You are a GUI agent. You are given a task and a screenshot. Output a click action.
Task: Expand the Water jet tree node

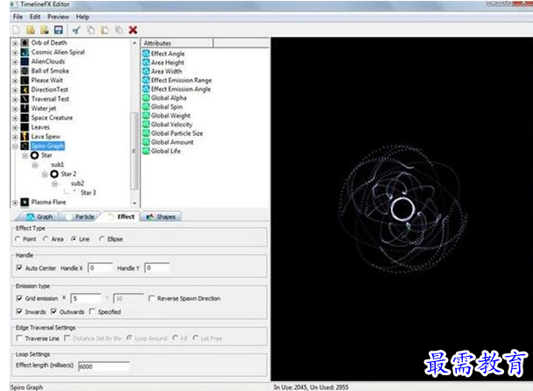pos(15,109)
